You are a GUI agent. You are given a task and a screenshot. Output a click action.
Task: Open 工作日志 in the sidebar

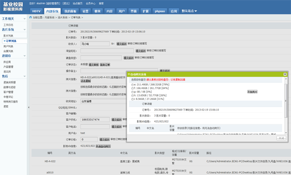tap(8, 25)
